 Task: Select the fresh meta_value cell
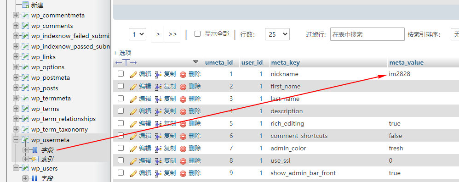pos(396,148)
